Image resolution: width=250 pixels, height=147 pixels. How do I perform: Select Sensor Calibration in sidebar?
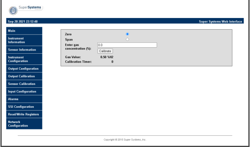pyautogui.click(x=24, y=84)
